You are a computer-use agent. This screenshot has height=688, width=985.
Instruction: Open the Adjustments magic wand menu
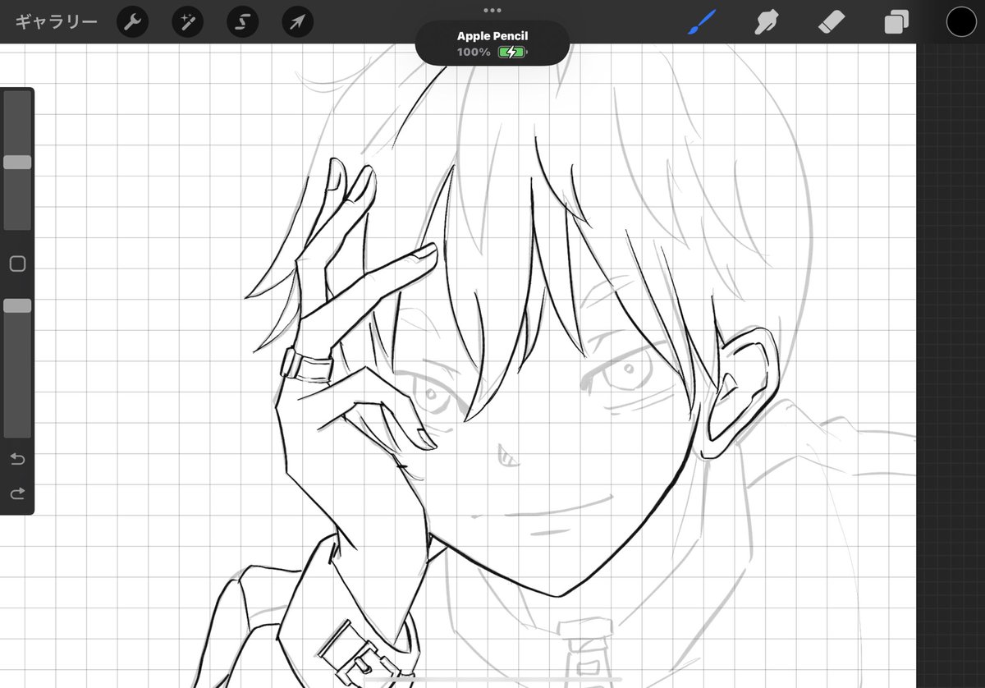tap(187, 21)
